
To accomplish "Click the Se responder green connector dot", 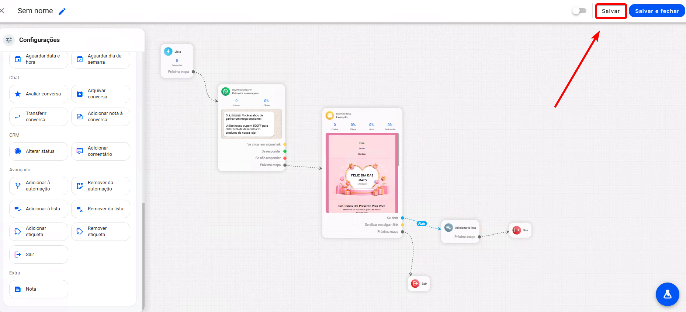I will [285, 151].
